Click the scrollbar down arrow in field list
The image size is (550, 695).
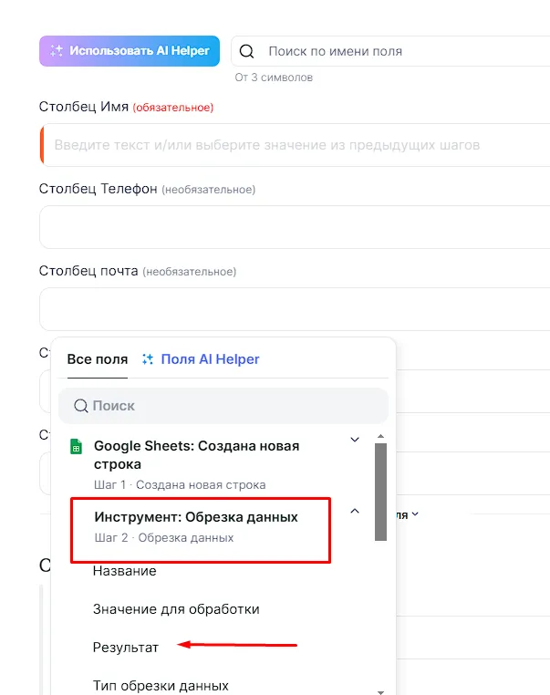tap(380, 691)
